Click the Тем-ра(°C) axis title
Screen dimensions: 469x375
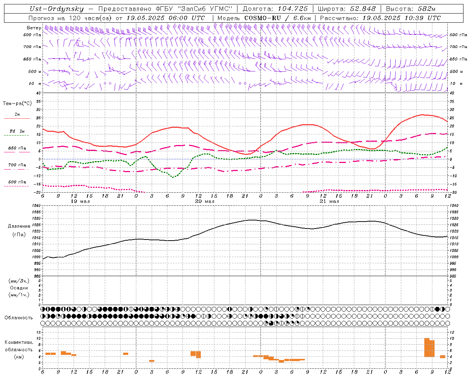click(x=17, y=104)
